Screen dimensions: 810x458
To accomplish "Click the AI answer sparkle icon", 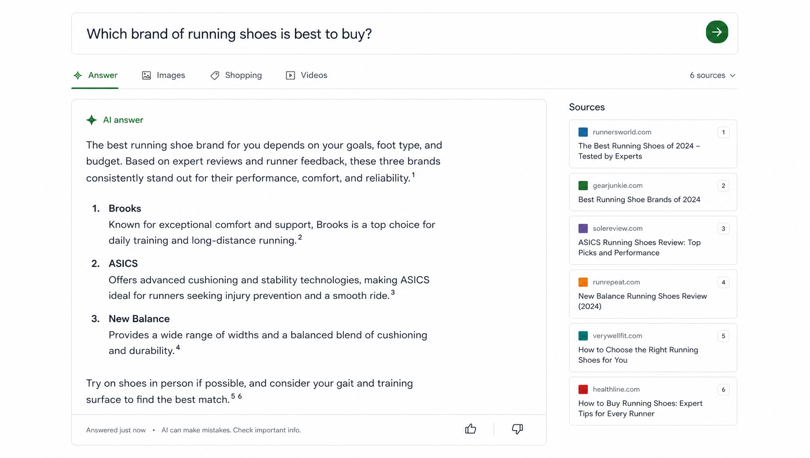I will (91, 120).
